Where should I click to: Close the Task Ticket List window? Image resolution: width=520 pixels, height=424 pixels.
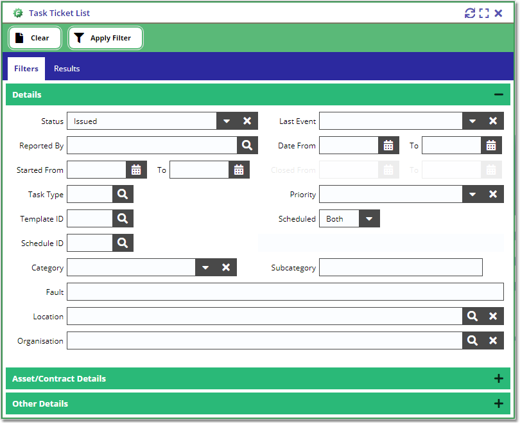(498, 13)
